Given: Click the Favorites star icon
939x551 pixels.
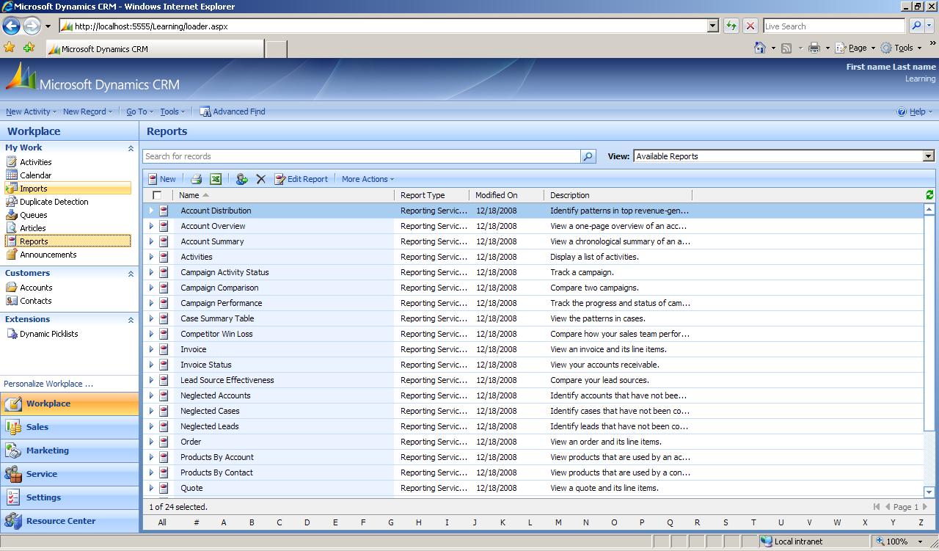Looking at the screenshot, I should click(x=10, y=48).
